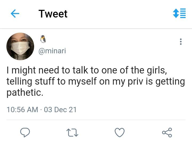Screen dimensions: 192x144
Task: Go back using the left arrow
Action: (15, 14)
